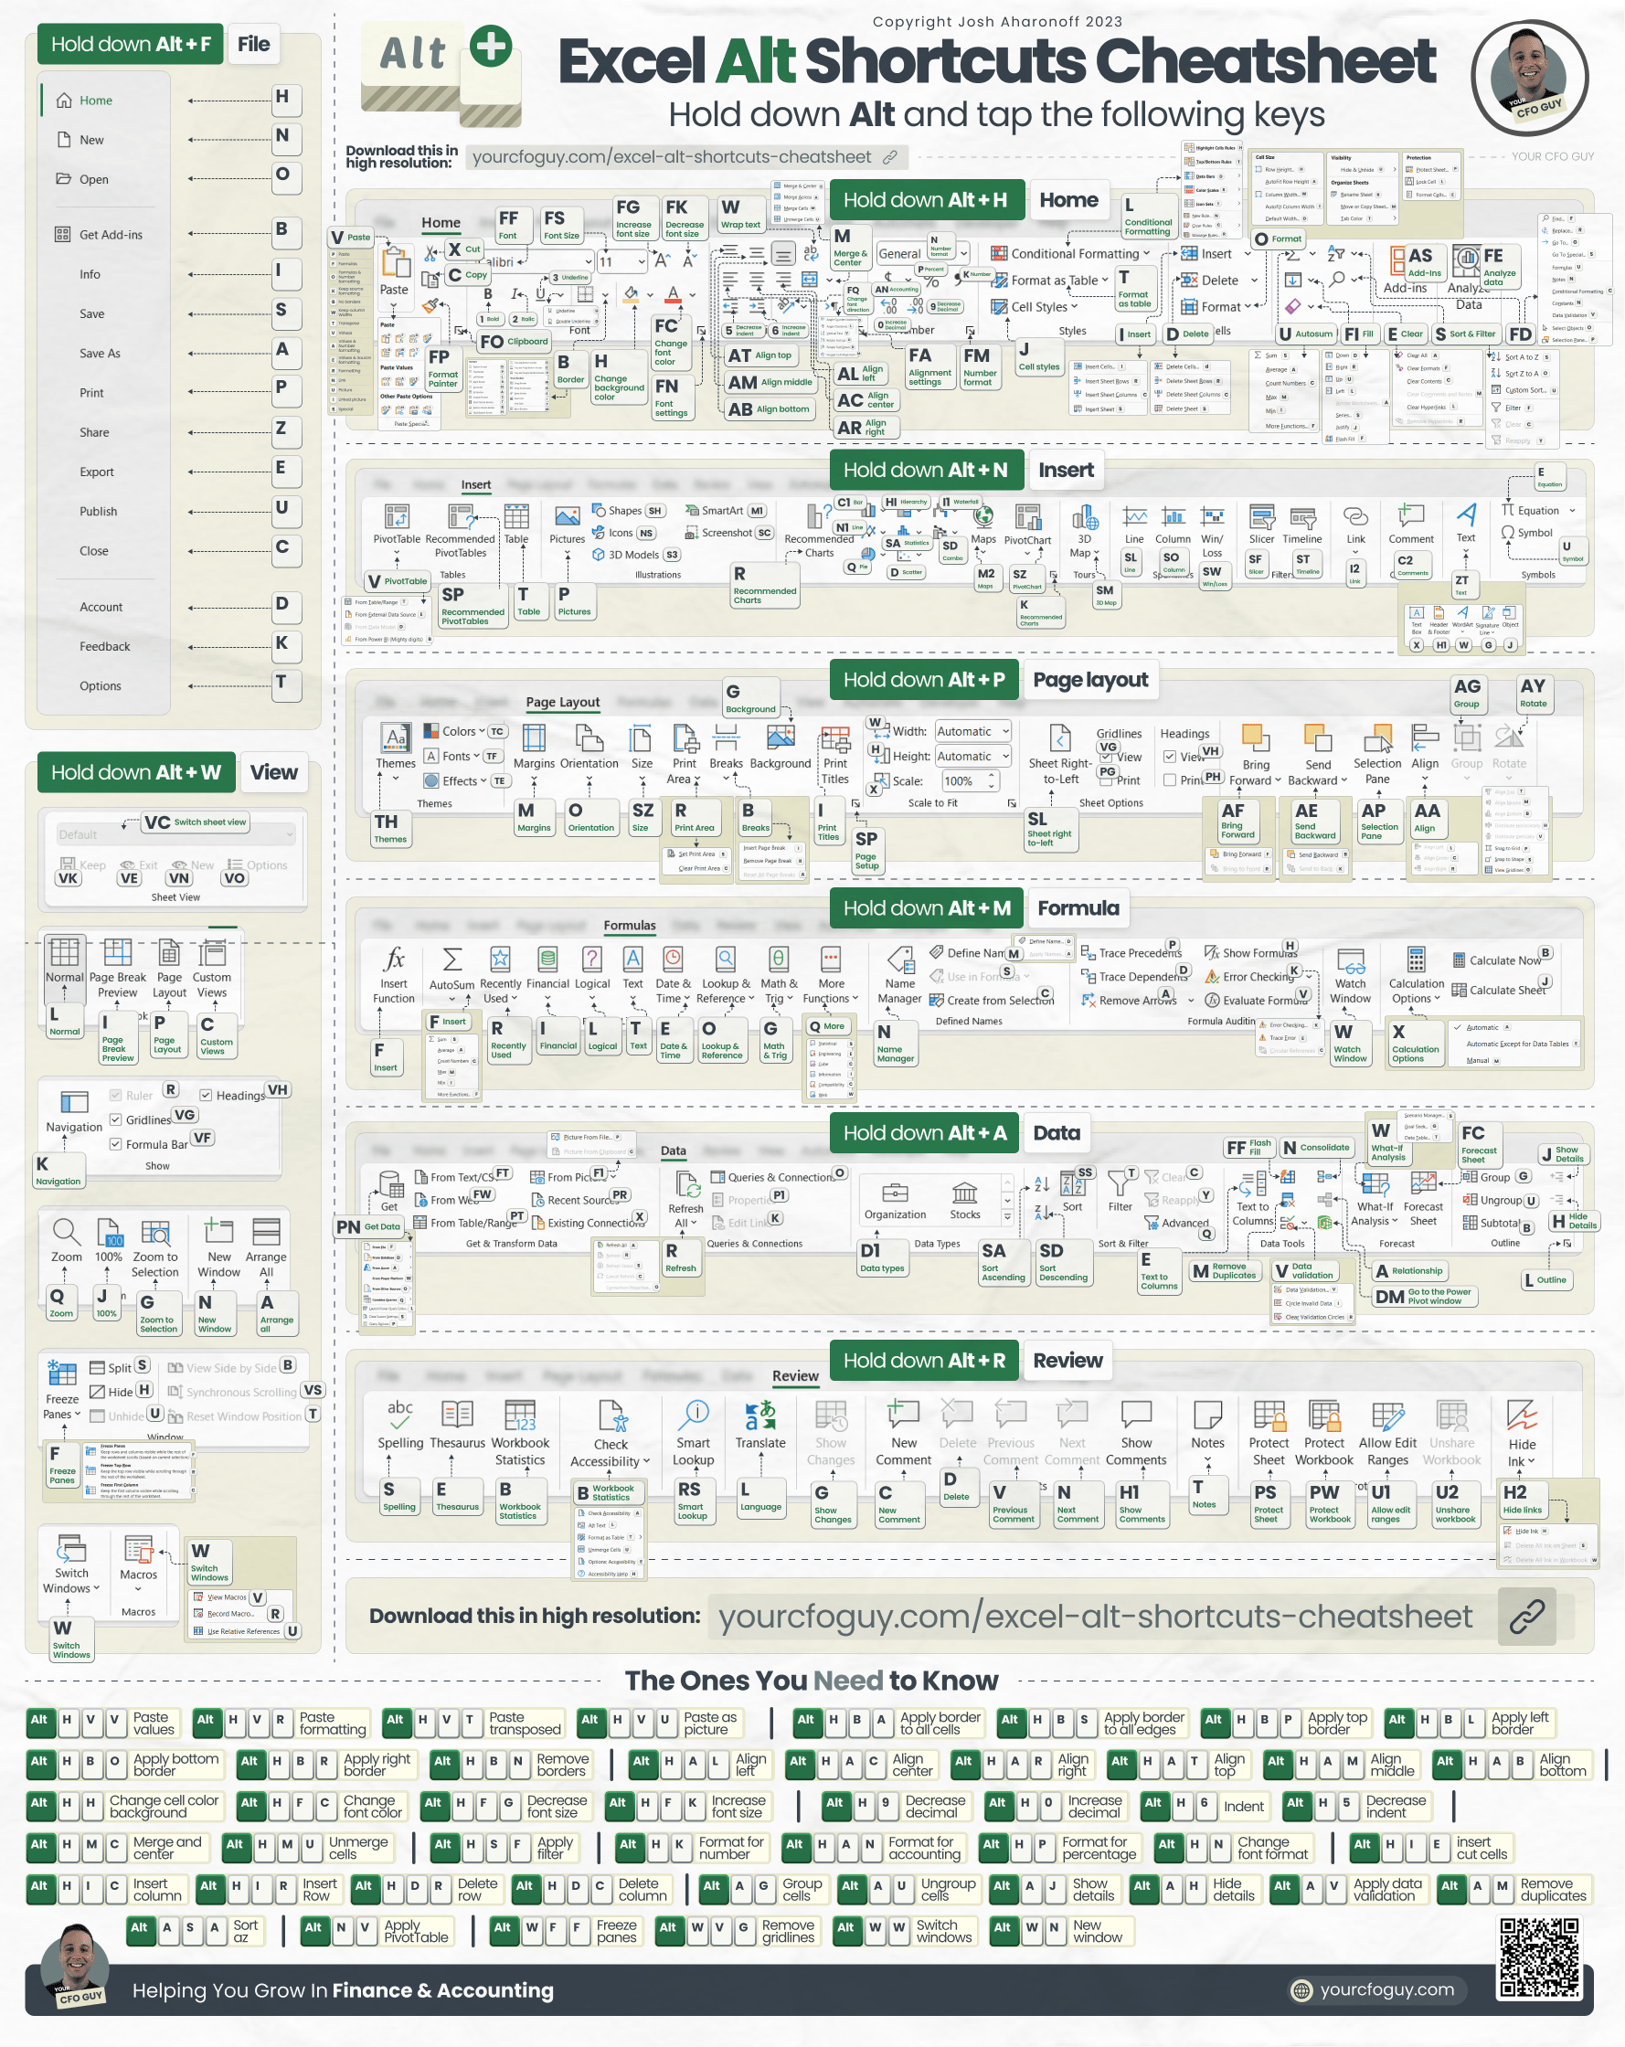Image resolution: width=1625 pixels, height=2047 pixels.
Task: Click the top yourcfoguy.com cheatsheet link
Action: [685, 156]
